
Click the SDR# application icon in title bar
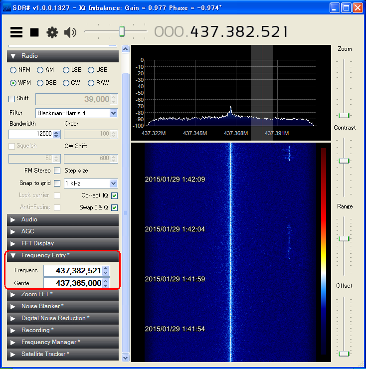tap(7, 7)
